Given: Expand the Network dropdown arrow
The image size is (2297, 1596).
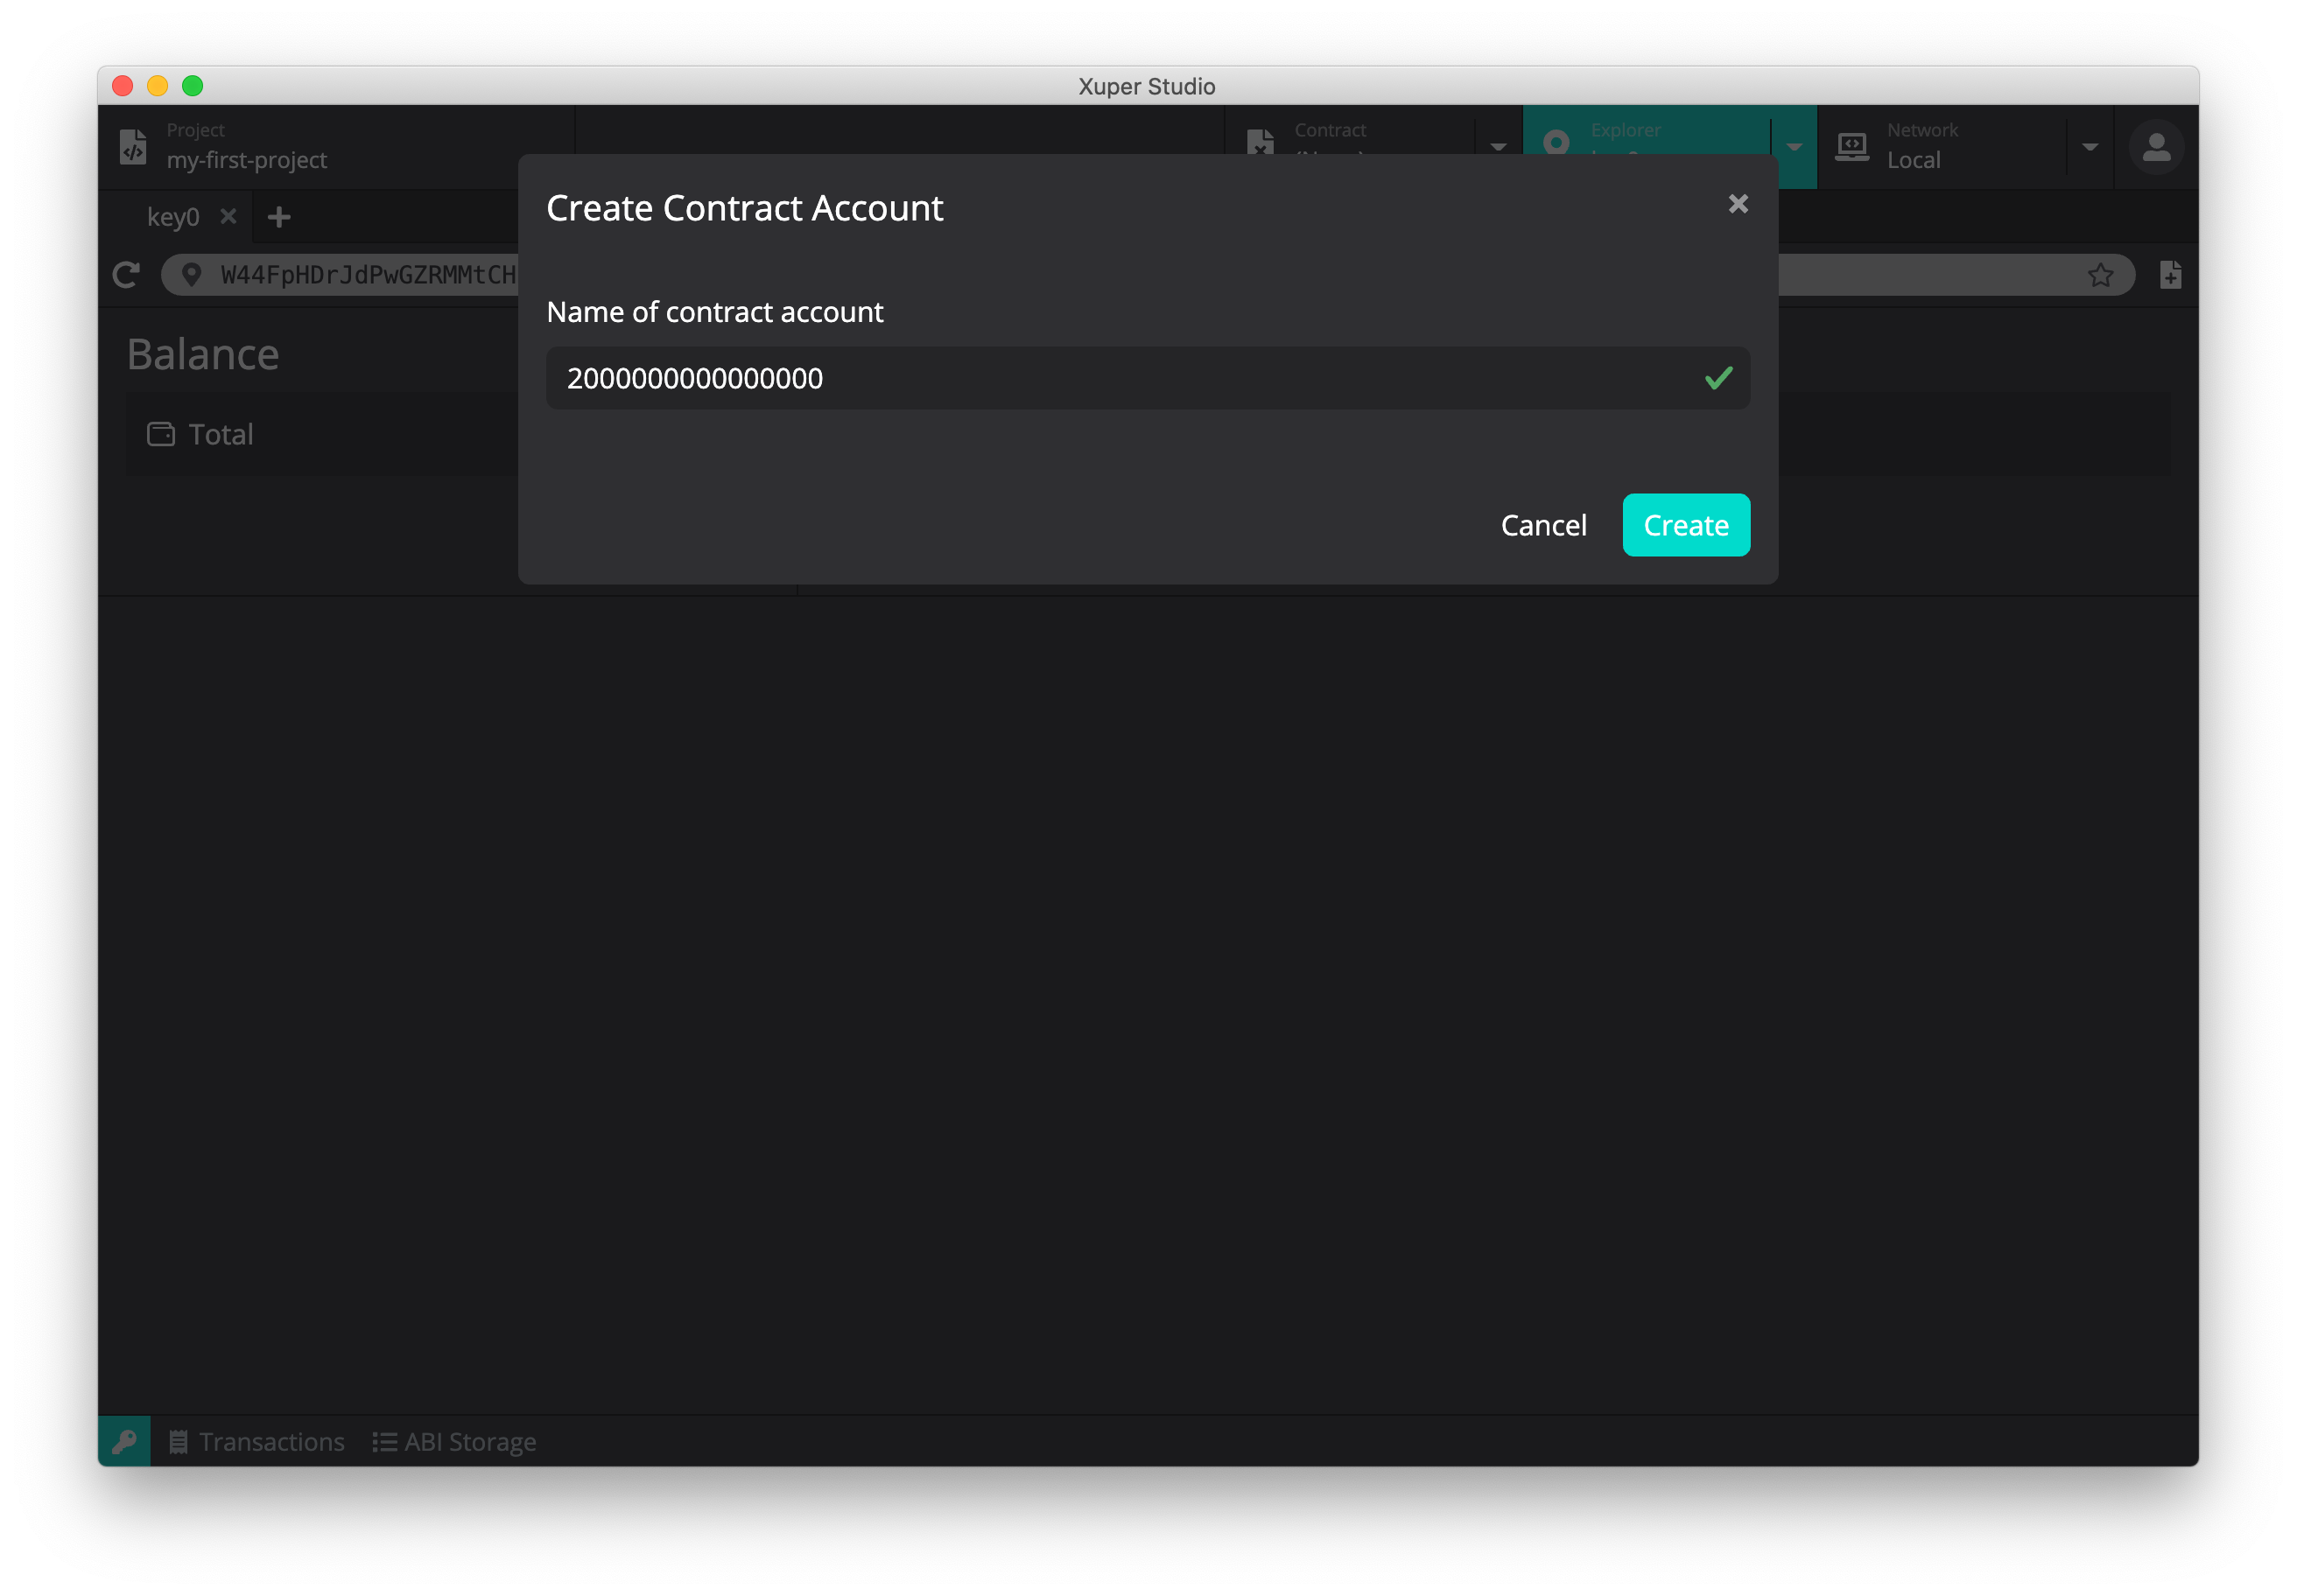Looking at the screenshot, I should [2090, 147].
